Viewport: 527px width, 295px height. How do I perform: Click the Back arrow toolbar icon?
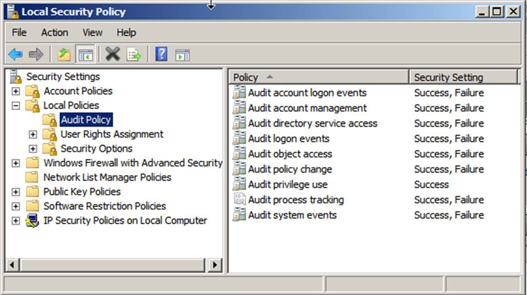(x=16, y=54)
